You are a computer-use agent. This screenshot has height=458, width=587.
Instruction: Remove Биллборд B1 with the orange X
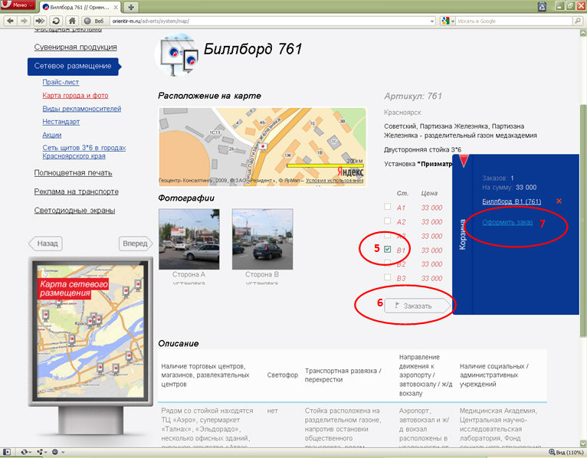coord(559,201)
